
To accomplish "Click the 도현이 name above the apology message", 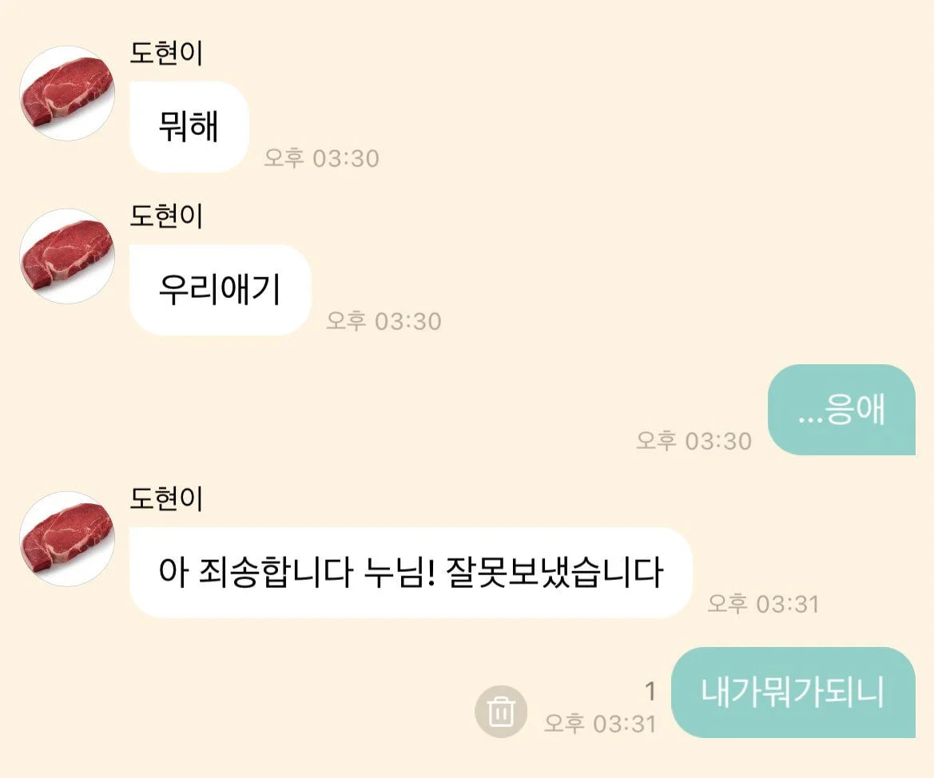I will click(x=166, y=498).
